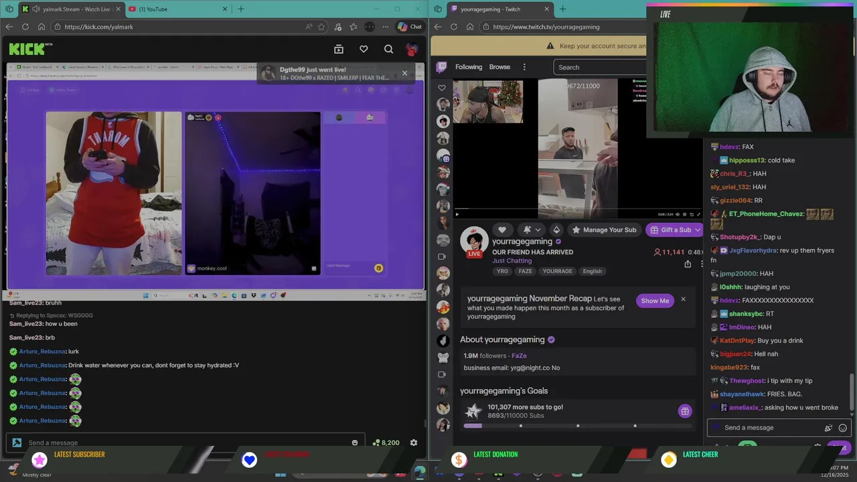Go back in Twitch browser window
The width and height of the screenshot is (857, 482).
(438, 27)
